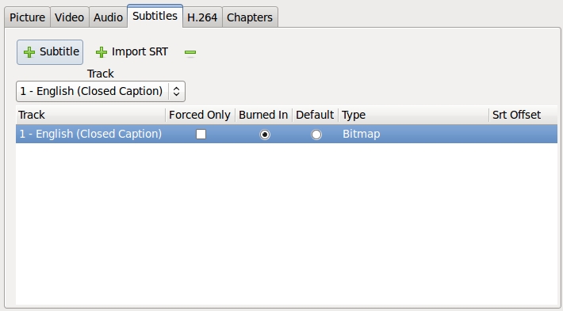Click the Import SRT button

(132, 52)
